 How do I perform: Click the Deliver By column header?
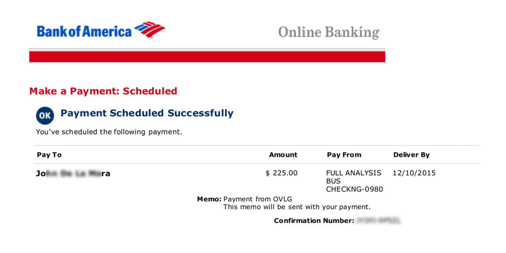tap(411, 155)
